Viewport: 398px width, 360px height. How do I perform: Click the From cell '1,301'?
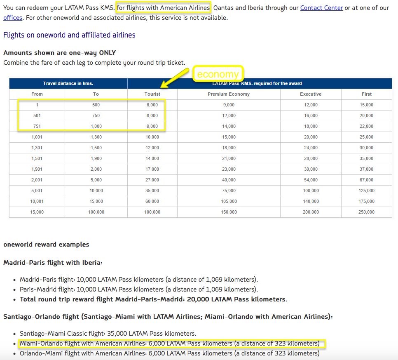37,148
